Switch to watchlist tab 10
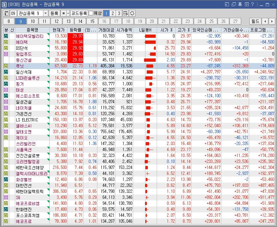The width and height of the screenshot is (277, 227). click(x=33, y=22)
